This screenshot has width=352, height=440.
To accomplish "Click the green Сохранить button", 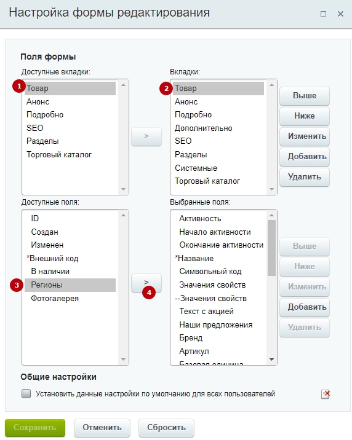I will 35,427.
